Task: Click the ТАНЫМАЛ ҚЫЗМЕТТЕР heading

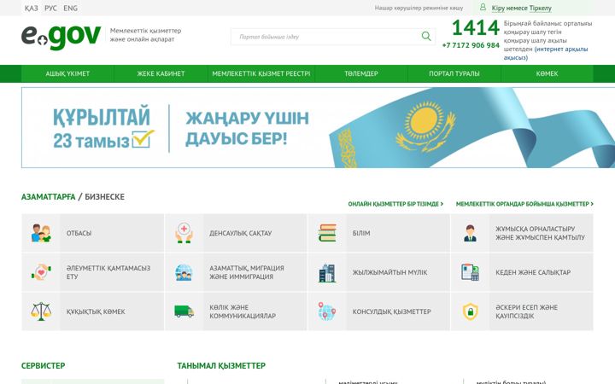Action: pos(221,365)
